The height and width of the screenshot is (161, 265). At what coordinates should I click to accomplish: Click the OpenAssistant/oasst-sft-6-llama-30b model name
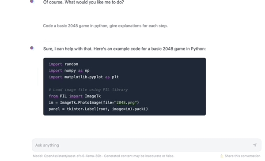click(72, 156)
